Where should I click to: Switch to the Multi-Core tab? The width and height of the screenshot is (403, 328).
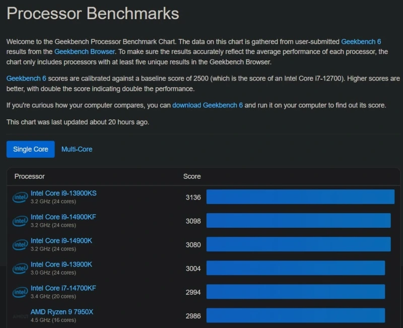[x=77, y=149]
